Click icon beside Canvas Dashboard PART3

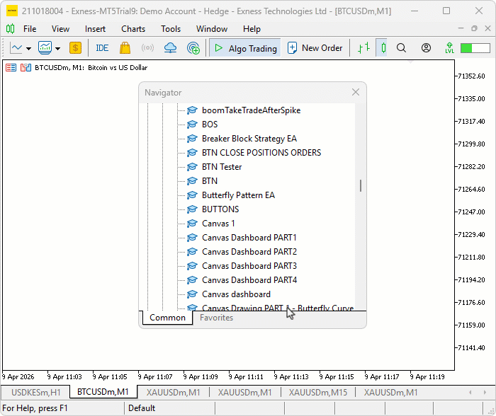[x=192, y=266]
